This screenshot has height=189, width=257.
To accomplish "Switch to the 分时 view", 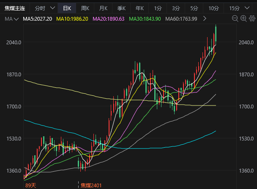I will coord(40,8).
